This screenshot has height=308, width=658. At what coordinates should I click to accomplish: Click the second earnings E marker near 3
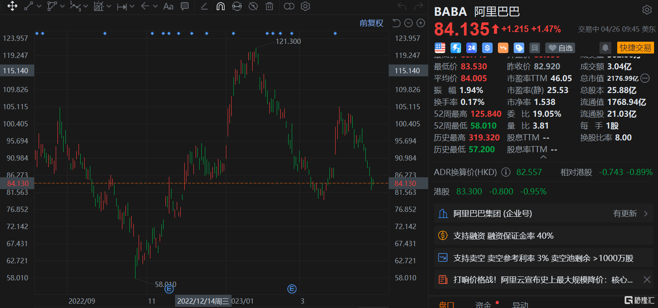pos(292,289)
